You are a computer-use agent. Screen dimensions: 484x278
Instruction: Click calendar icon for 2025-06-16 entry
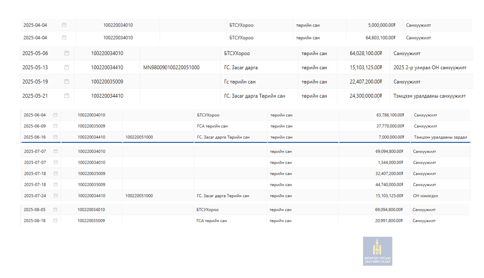[x=56, y=137]
